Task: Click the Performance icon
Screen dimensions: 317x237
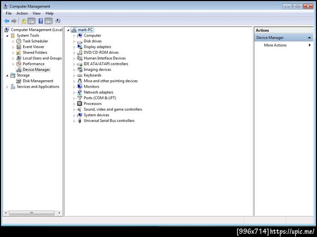Action: click(18, 64)
